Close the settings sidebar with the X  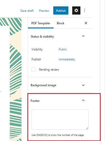pyautogui.click(x=86, y=23)
